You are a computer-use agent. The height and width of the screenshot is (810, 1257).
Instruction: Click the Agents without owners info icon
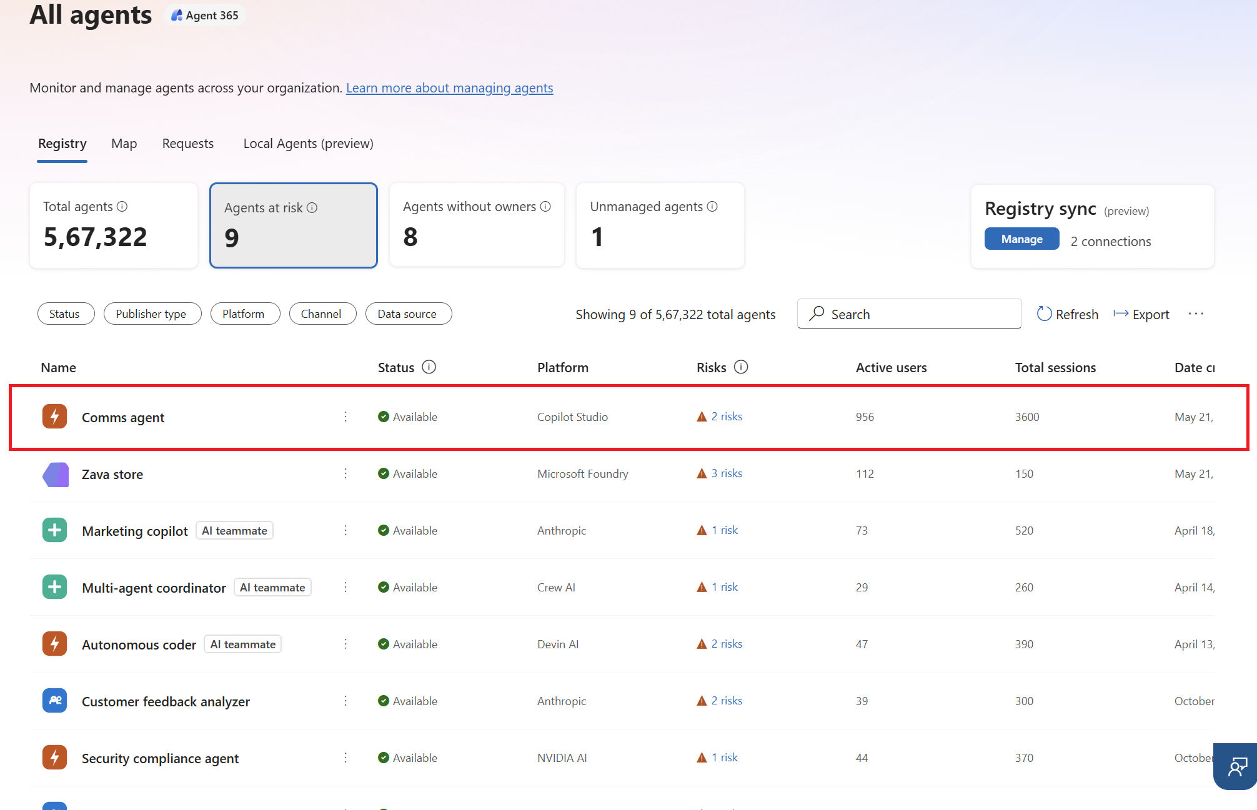[545, 206]
